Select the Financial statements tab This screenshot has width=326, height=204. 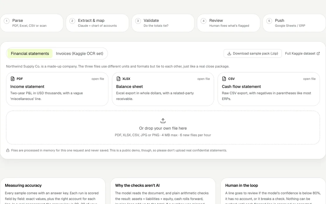pos(30,54)
